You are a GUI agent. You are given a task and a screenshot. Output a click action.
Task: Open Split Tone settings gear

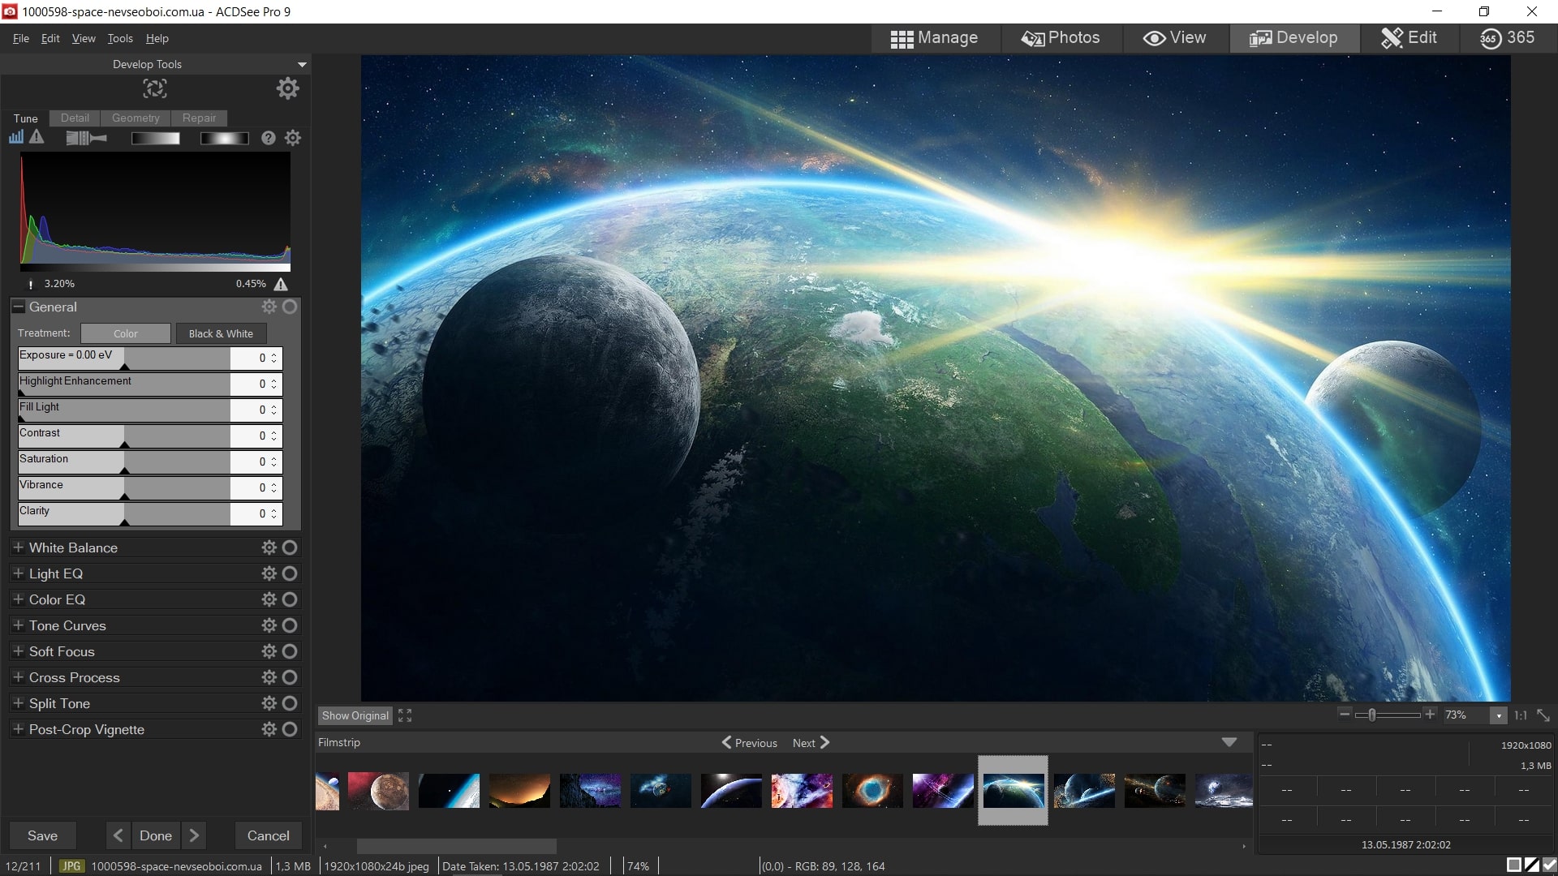click(x=269, y=703)
